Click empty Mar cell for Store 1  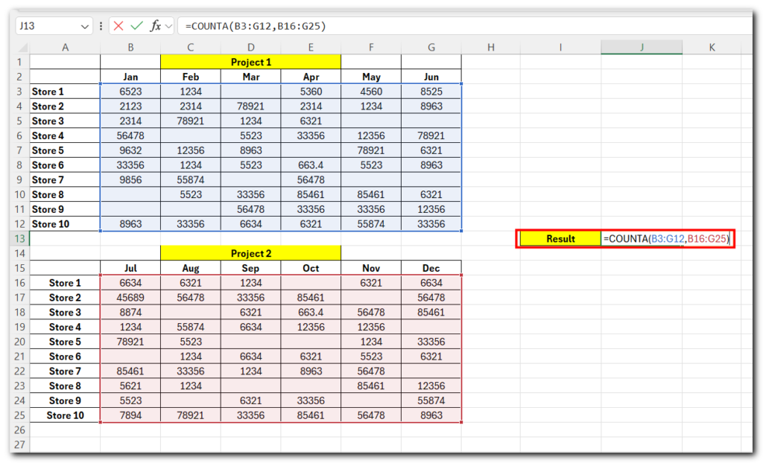click(250, 92)
